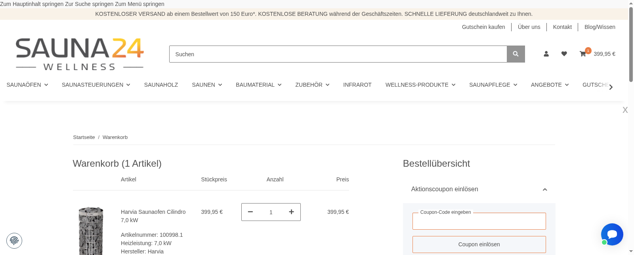Increase quantity with the plus button
This screenshot has width=634, height=255.
291,212
